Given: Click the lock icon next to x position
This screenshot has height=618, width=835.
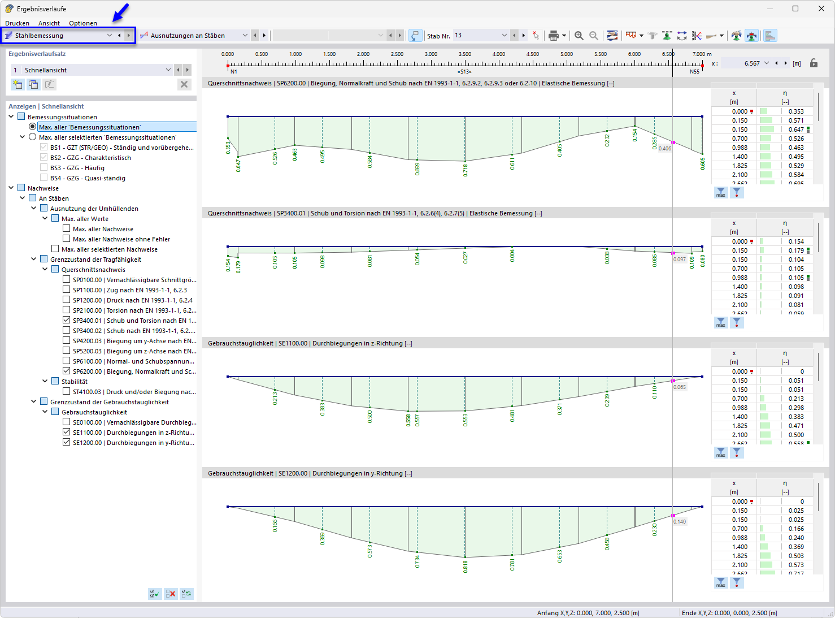Looking at the screenshot, I should tap(814, 63).
